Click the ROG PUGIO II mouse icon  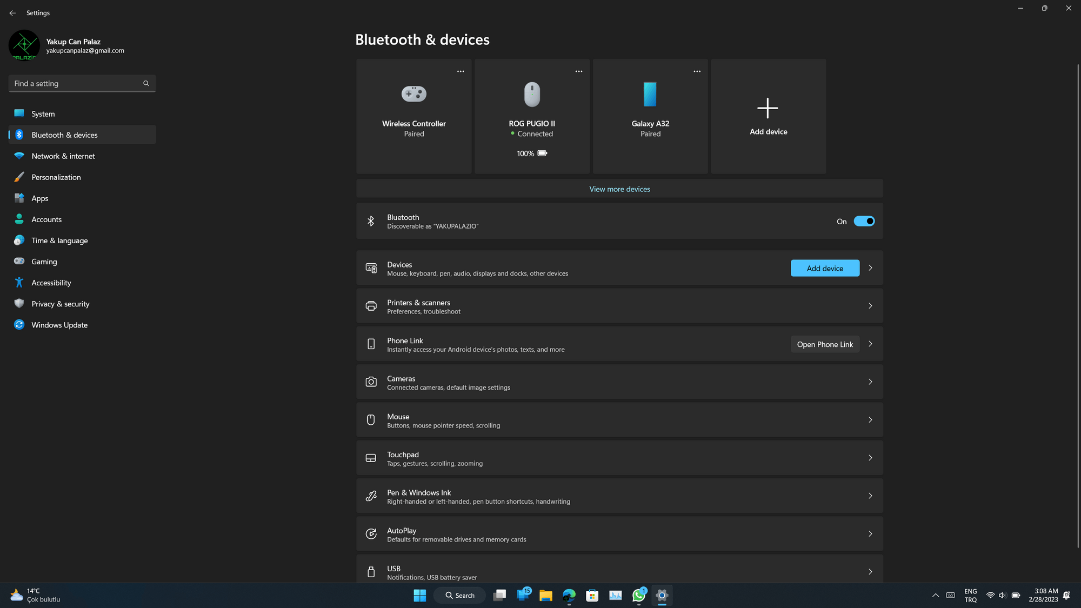(532, 94)
